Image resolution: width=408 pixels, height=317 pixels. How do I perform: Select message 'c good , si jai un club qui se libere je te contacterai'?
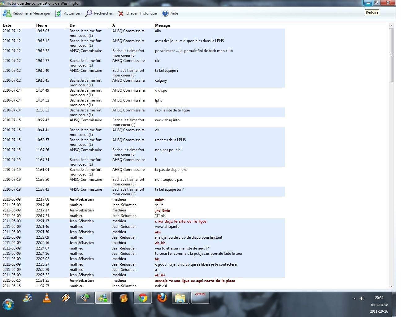coord(196,264)
